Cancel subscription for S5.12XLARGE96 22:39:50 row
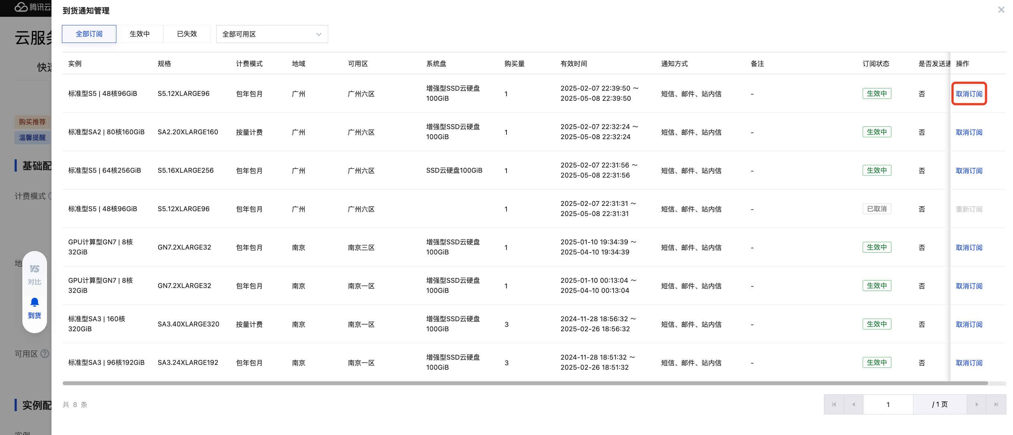The width and height of the screenshot is (1013, 435). click(969, 94)
